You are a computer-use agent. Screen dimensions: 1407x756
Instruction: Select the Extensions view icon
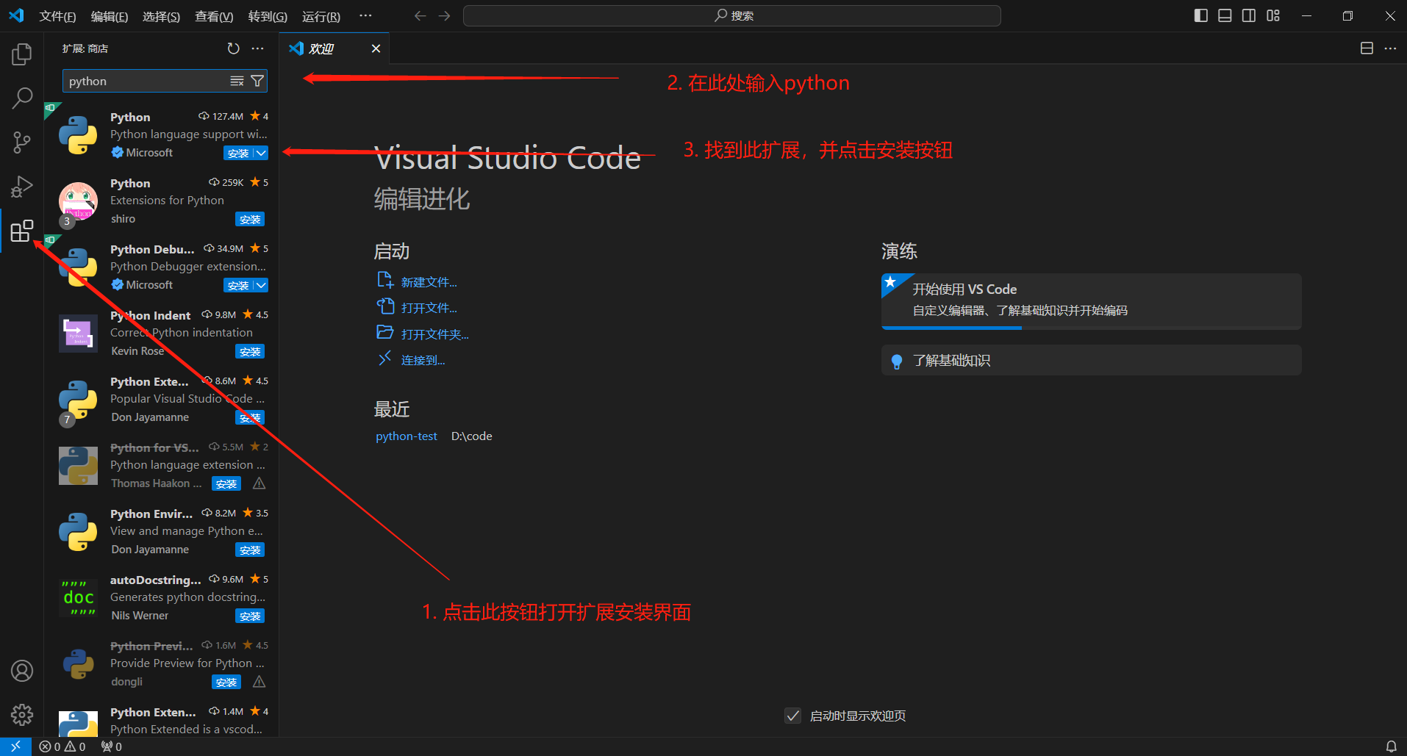point(22,231)
